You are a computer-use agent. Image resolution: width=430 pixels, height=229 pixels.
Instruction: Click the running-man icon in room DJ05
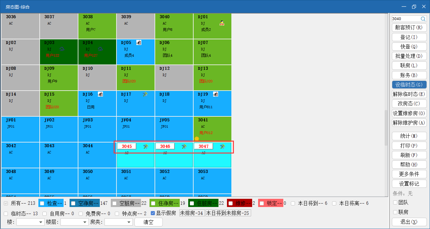pos(139,42)
